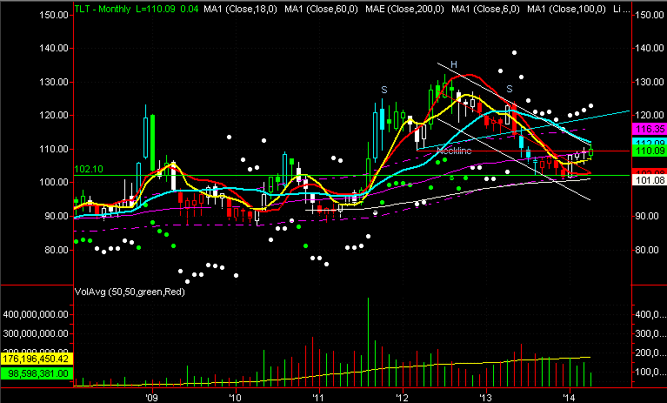Viewport: 667px width, 403px height.
Task: Select the MA1 (Close,18,0) indicator label
Action: pyautogui.click(x=240, y=9)
